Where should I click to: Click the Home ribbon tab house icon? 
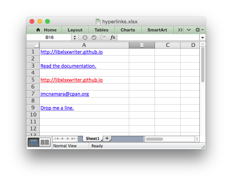38,30
